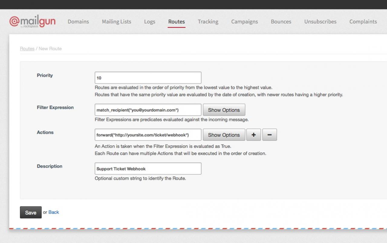The height and width of the screenshot is (243, 387).
Task: Add another action with the plus button
Action: point(253,135)
